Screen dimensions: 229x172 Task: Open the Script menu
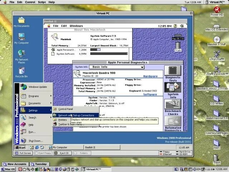42,2
